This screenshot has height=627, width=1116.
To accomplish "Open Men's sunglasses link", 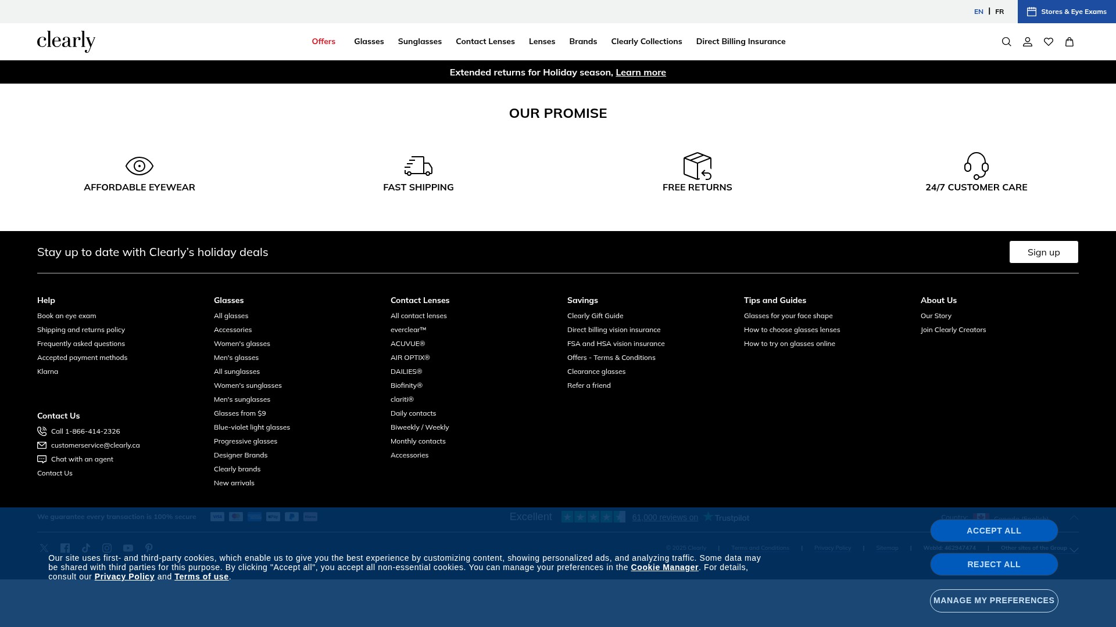I will coord(242,399).
